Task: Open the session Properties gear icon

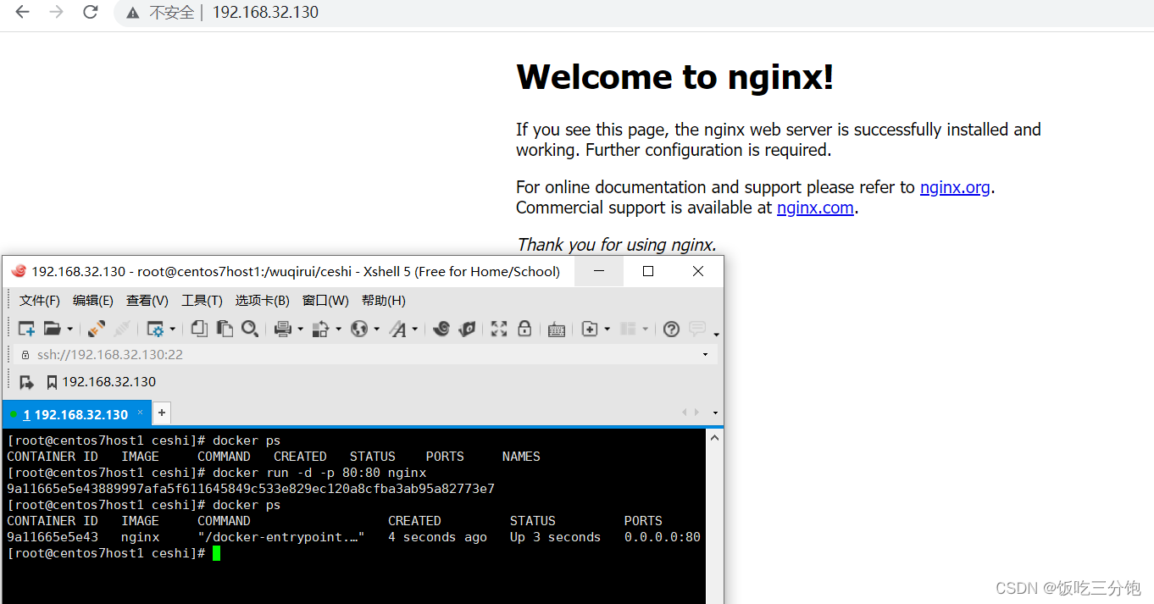Action: coord(155,329)
